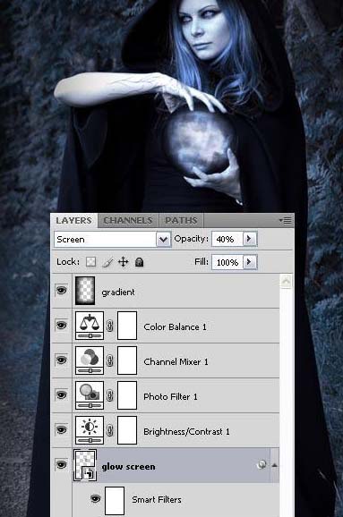The image size is (343, 517).
Task: Select the Brightness/Contrast 1 layer mask
Action: [x=127, y=430]
